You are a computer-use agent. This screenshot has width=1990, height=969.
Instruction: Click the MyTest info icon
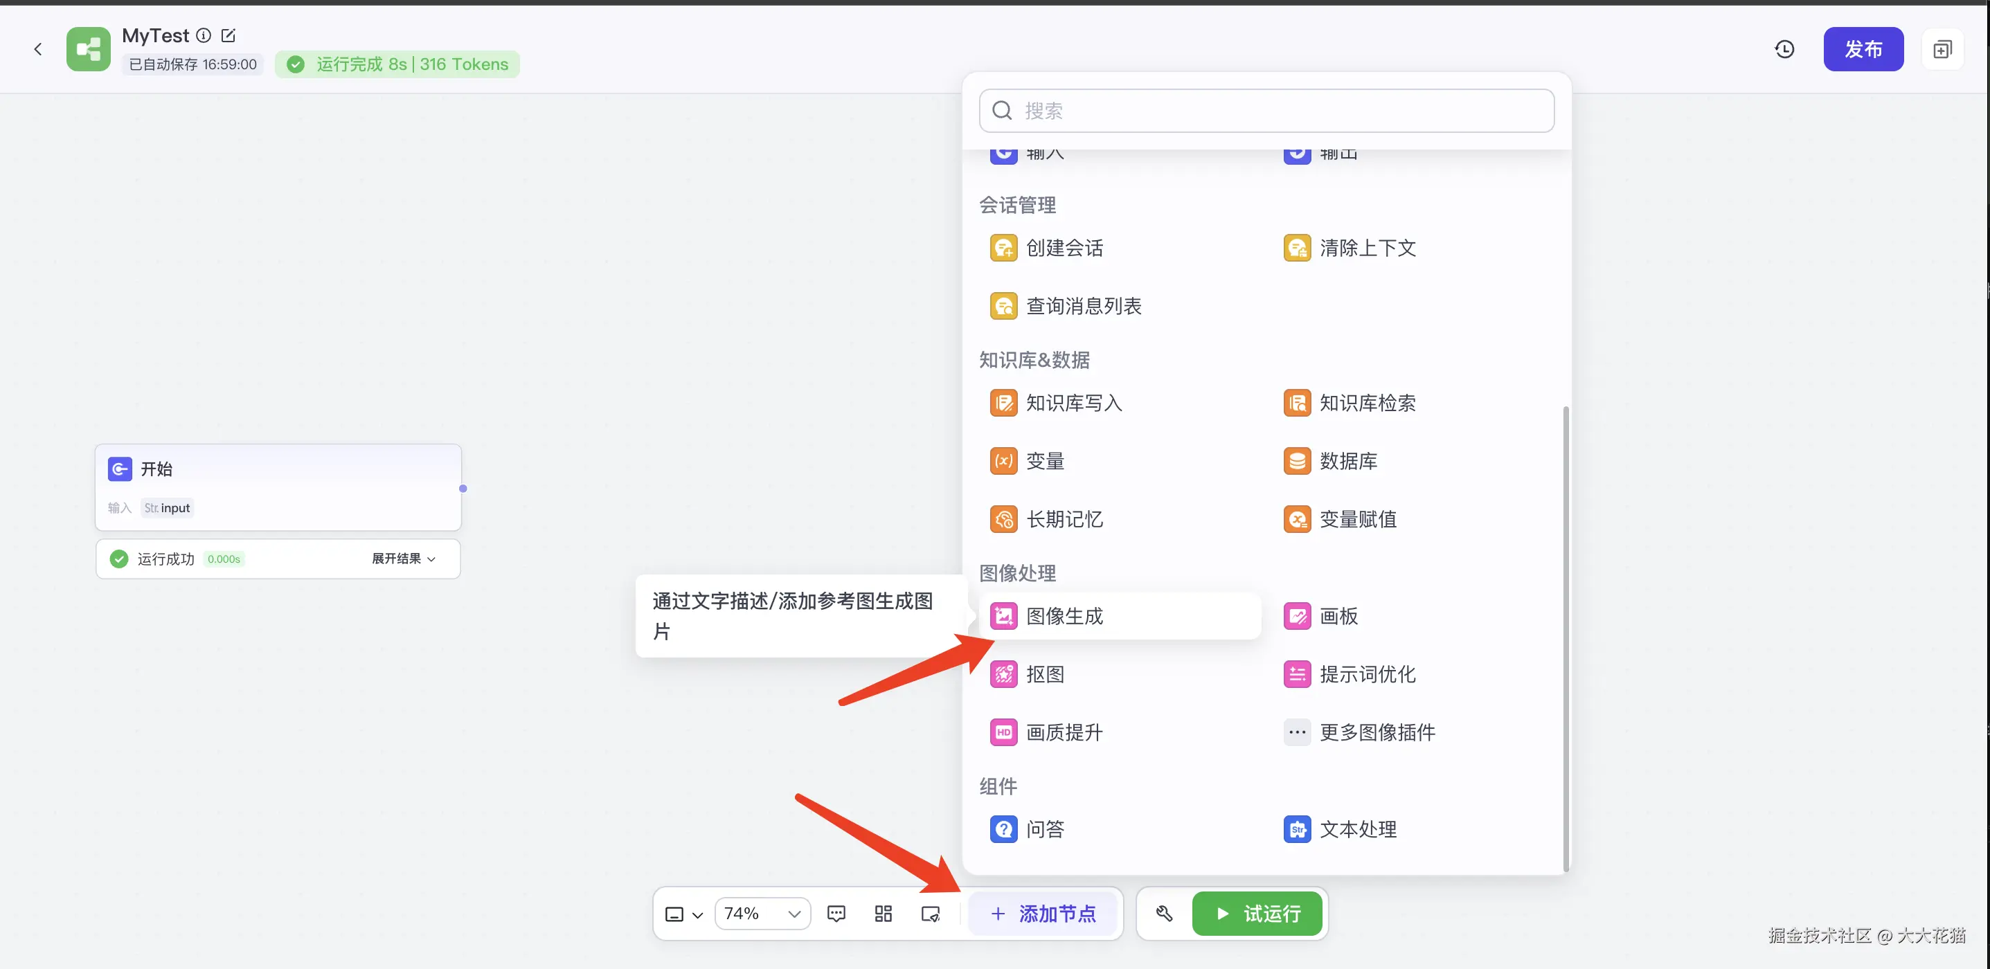(x=203, y=35)
